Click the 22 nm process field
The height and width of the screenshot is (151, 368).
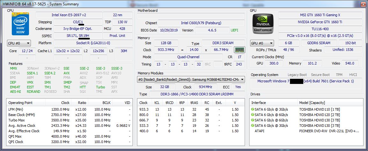pyautogui.click(x=118, y=15)
